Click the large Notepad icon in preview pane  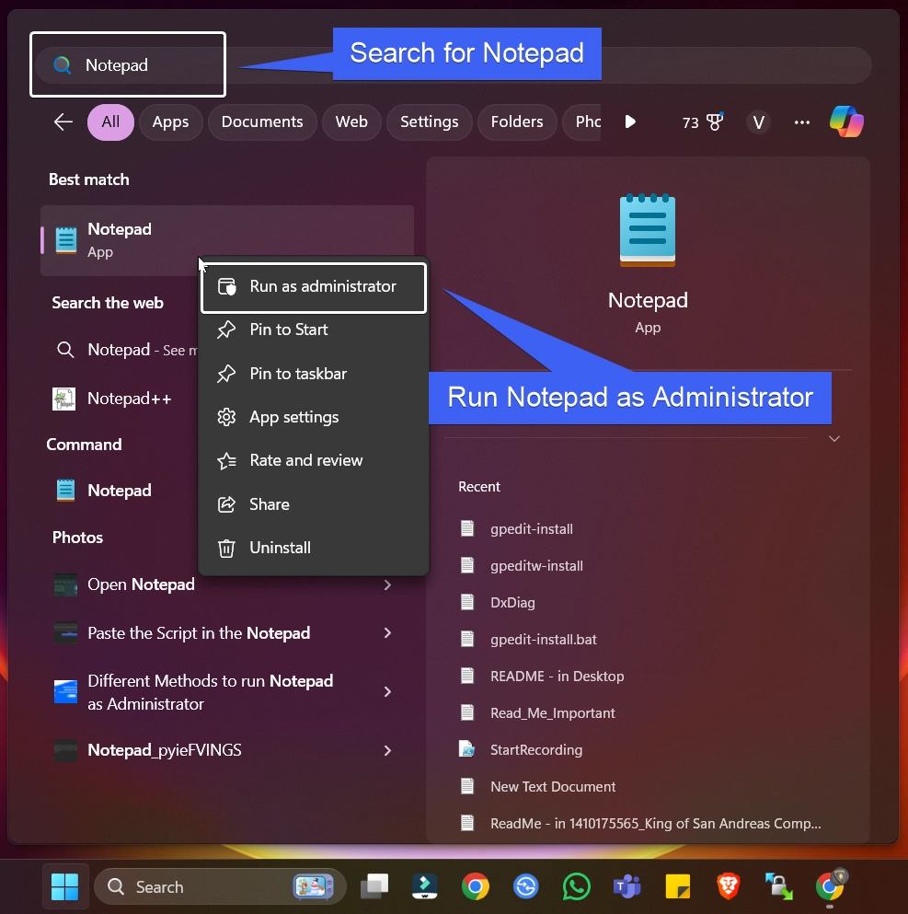648,230
